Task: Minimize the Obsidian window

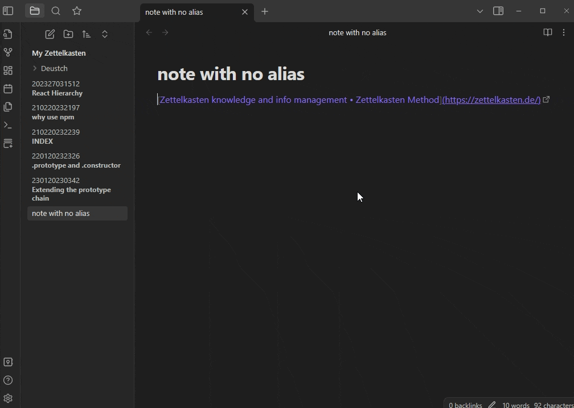Action: 518,11
